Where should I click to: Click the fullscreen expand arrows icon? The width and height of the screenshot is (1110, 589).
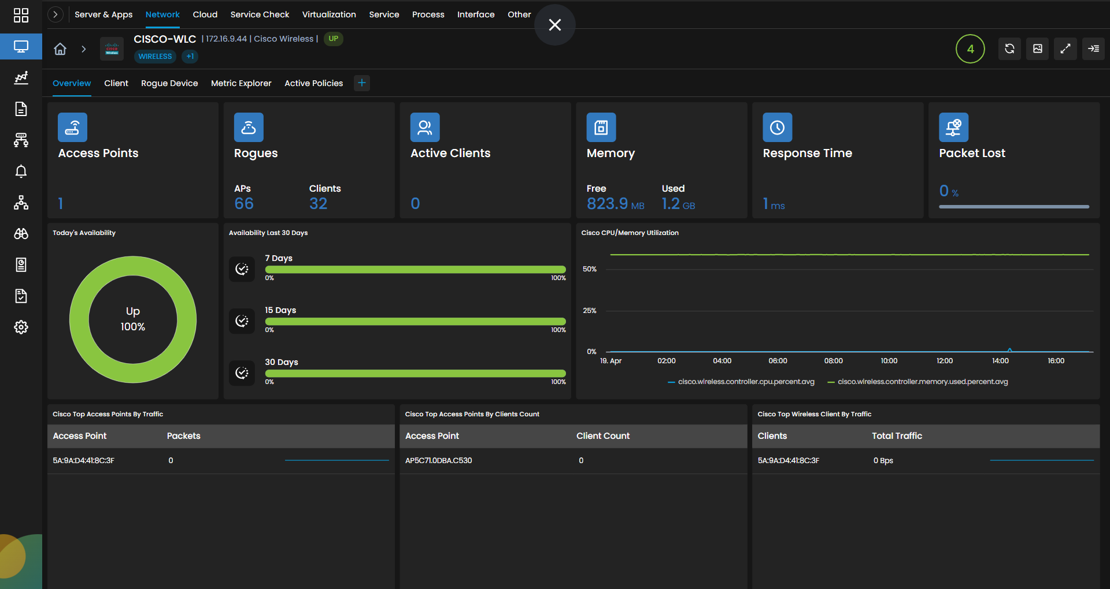click(x=1065, y=49)
